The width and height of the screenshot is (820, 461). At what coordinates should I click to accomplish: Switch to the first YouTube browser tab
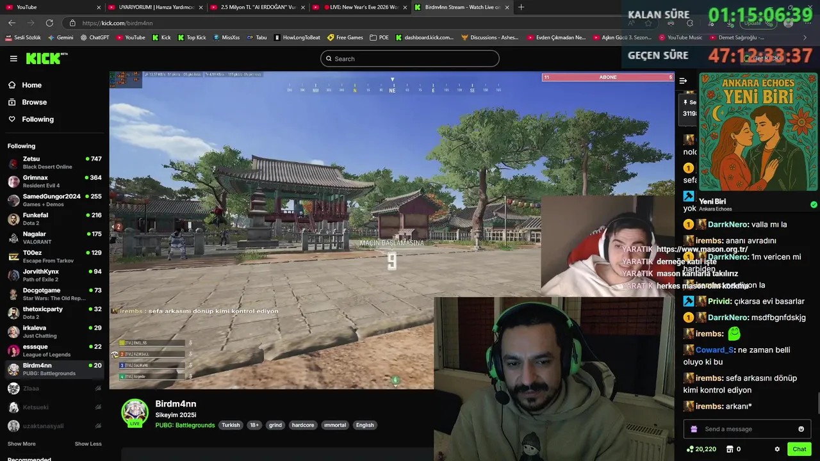[x=53, y=7]
